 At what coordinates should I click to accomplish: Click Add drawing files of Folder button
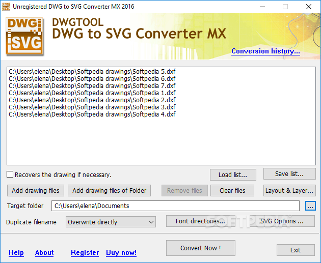coord(110,190)
